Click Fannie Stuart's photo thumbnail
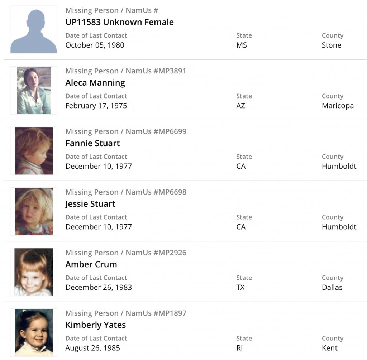The height and width of the screenshot is (360, 367). coord(34,151)
